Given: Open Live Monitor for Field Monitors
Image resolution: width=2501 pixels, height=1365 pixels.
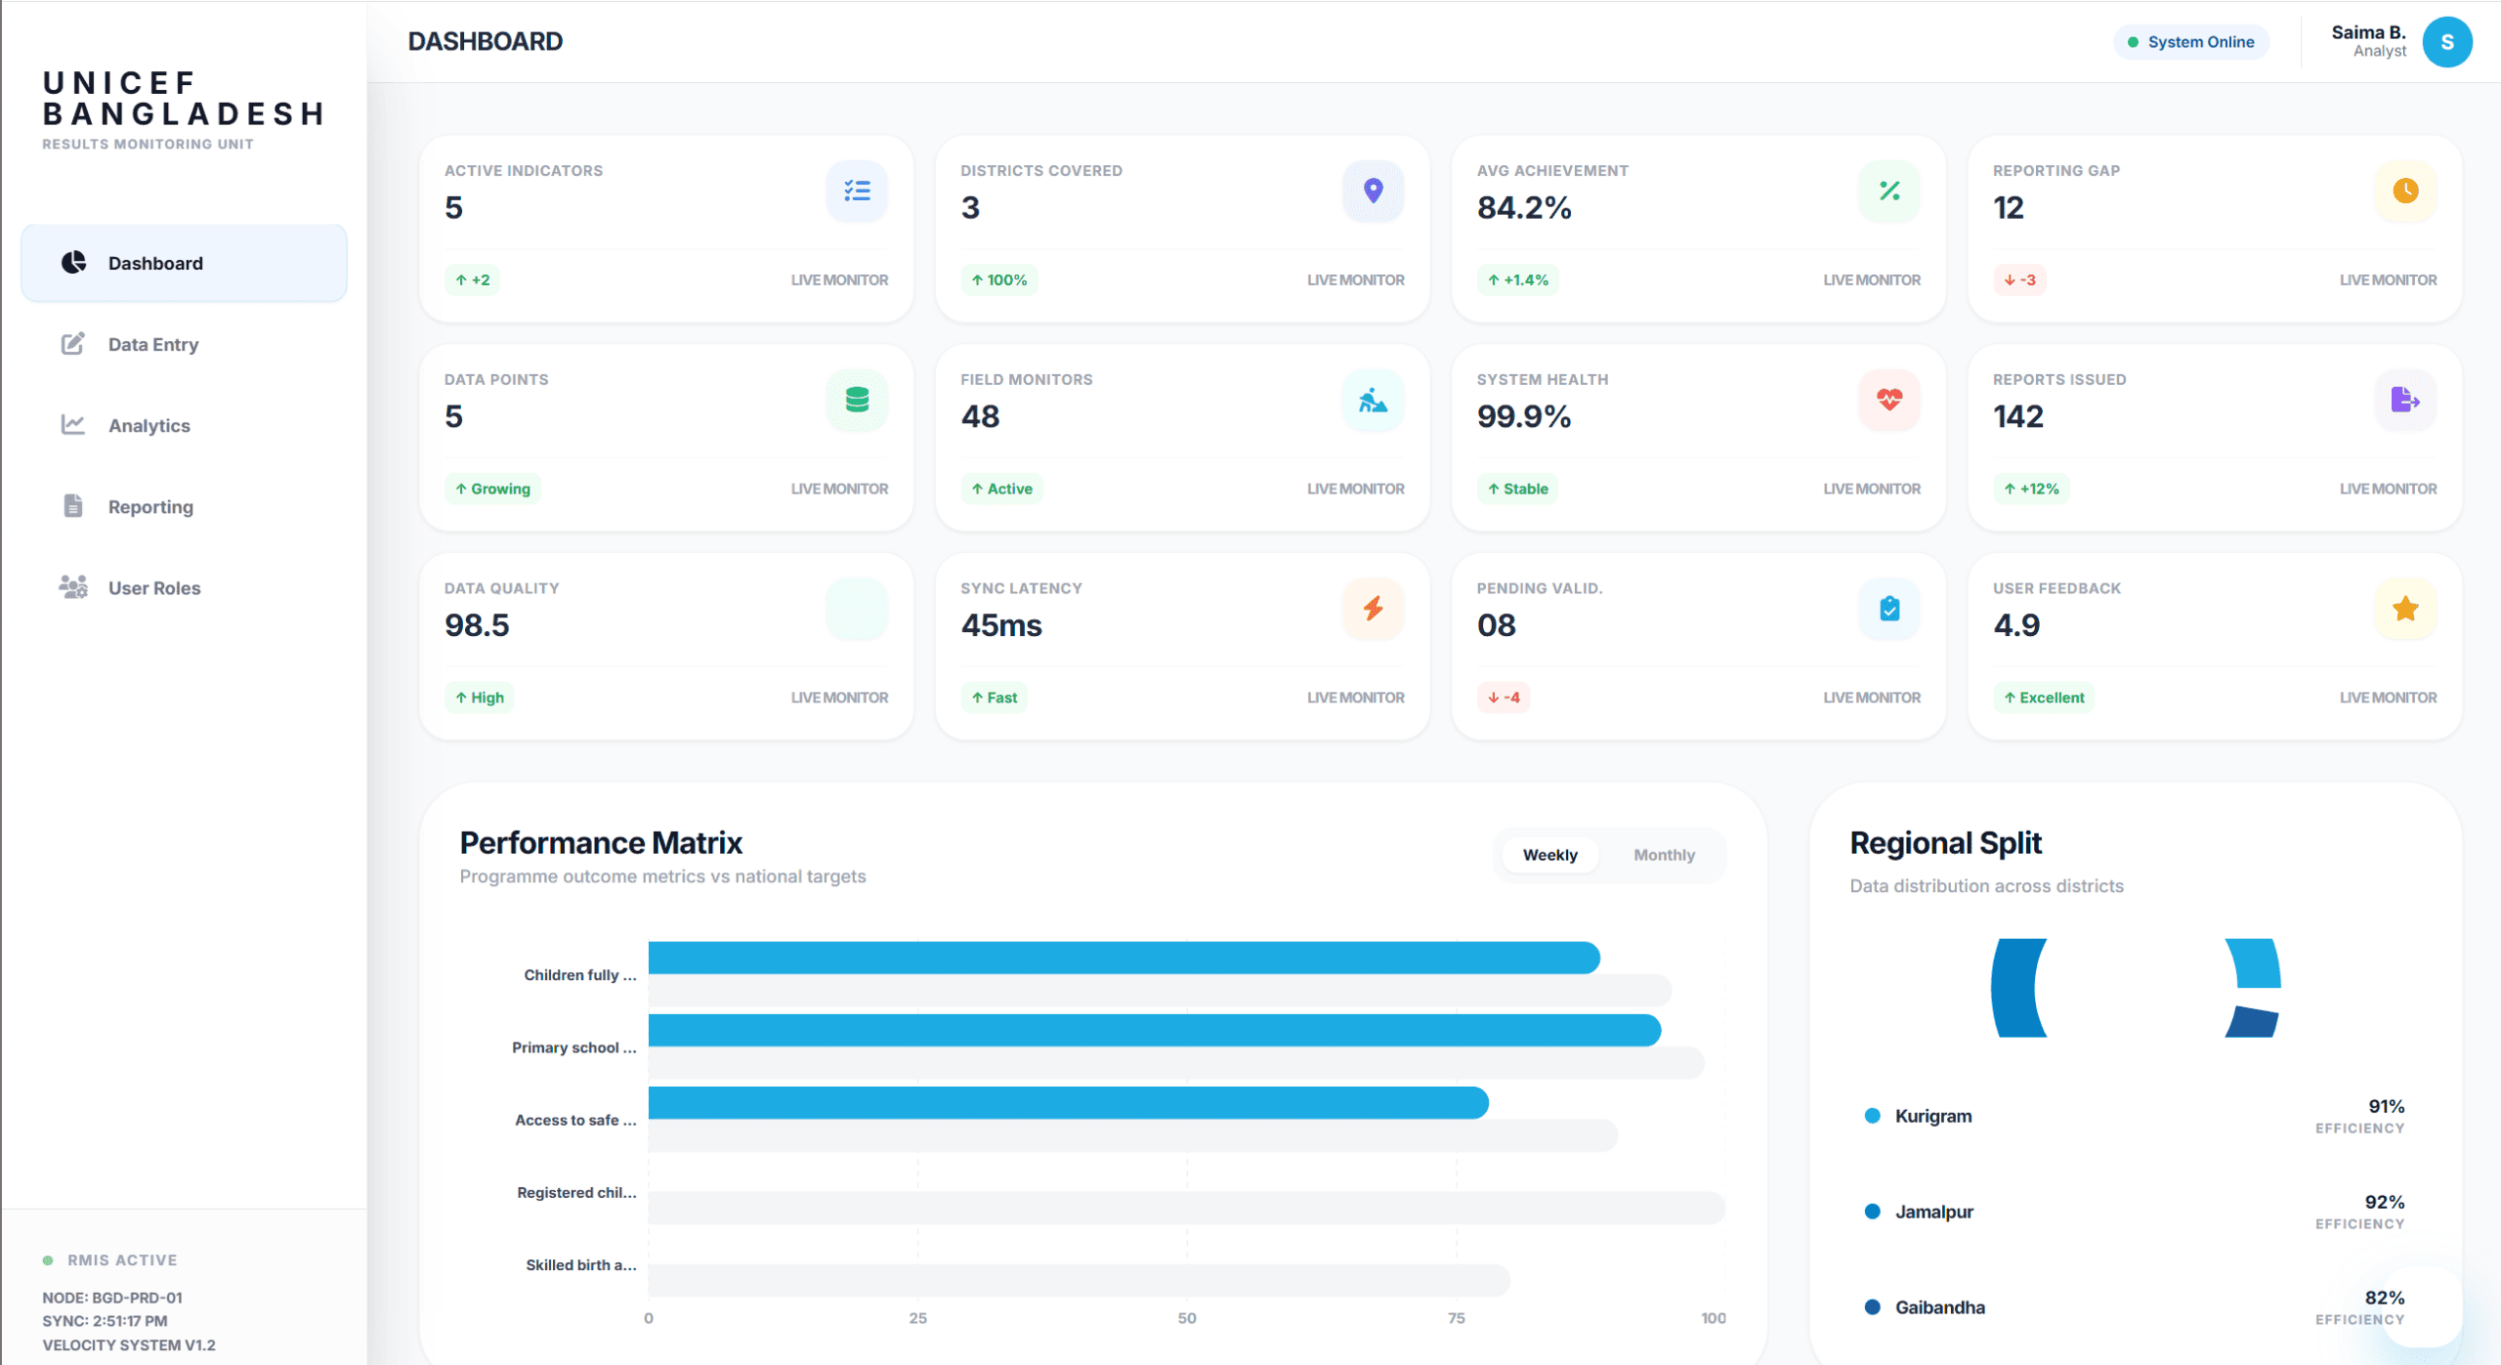Looking at the screenshot, I should tap(1356, 489).
